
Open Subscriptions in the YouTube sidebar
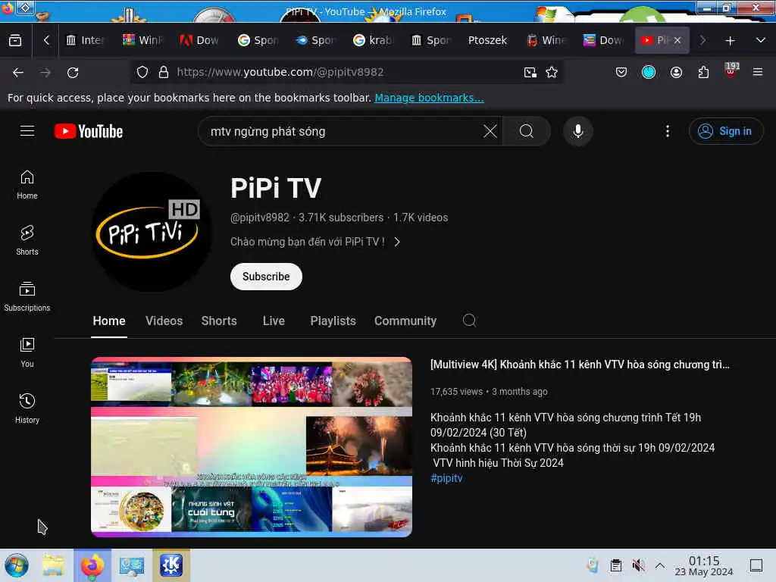(x=27, y=296)
